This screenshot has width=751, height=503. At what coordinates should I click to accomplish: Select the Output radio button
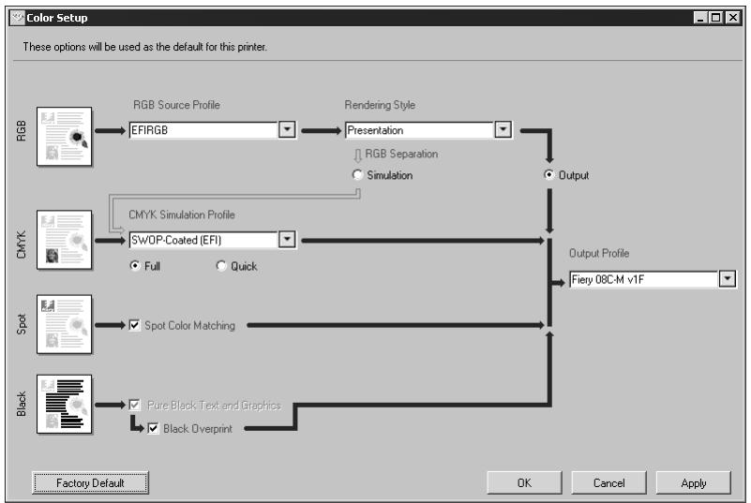[x=548, y=174]
